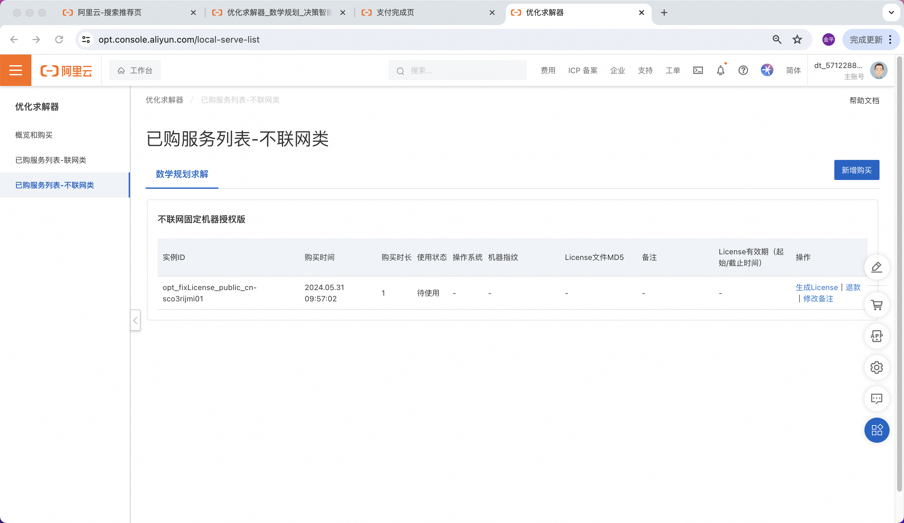Click the 优化求解器 breadcrumb link
The height and width of the screenshot is (523, 904).
pyautogui.click(x=164, y=100)
